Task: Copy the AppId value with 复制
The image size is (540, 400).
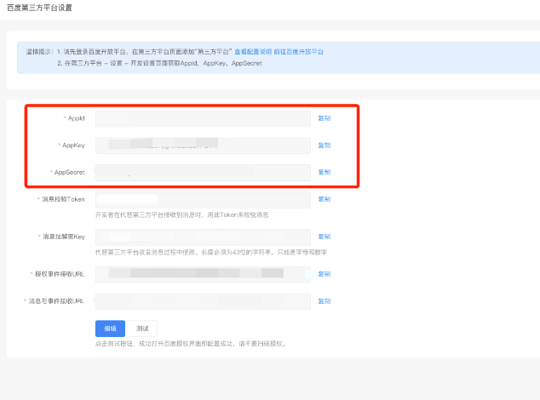Action: point(324,118)
